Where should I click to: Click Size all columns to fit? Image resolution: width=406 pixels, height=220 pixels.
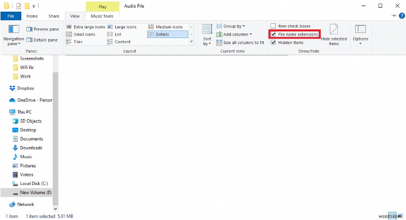(x=240, y=43)
